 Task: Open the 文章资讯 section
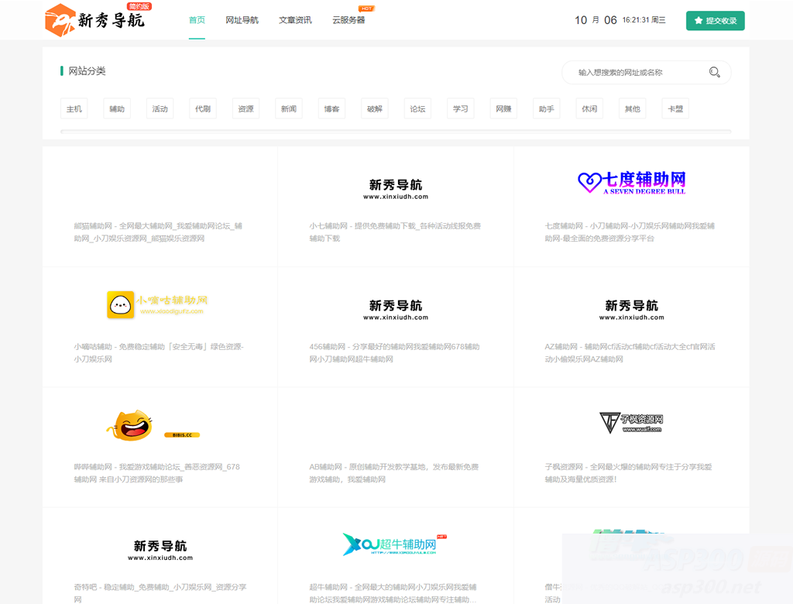tap(295, 20)
